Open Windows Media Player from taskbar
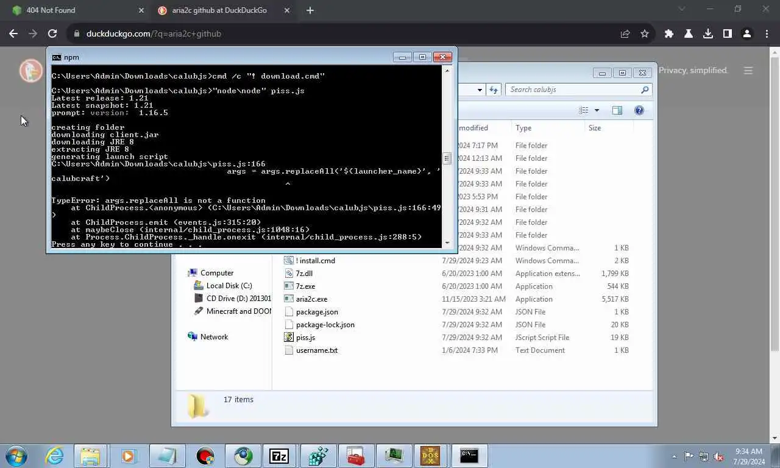Image resolution: width=780 pixels, height=468 pixels. pos(128,456)
